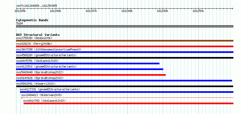Open nsv5469448 (ByrskaBishop2022) label
Image resolution: width=241 pixels, height=114 pixels.
coord(40,72)
